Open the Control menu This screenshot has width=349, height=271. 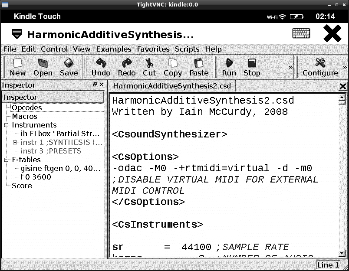pyautogui.click(x=54, y=49)
